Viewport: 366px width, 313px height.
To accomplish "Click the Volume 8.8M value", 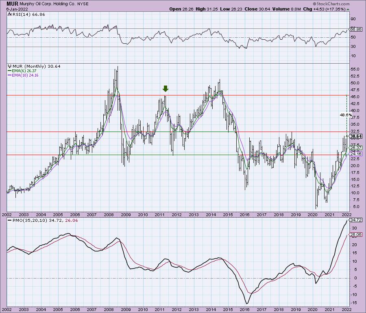I will pyautogui.click(x=286, y=9).
